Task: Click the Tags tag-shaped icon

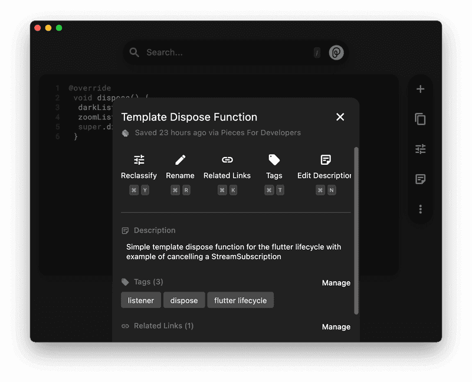Action: [273, 159]
